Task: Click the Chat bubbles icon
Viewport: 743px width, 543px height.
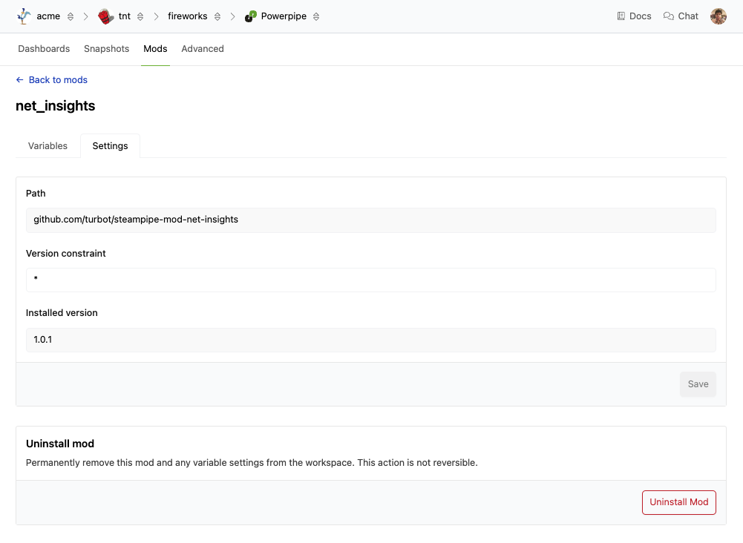Action: pos(668,16)
